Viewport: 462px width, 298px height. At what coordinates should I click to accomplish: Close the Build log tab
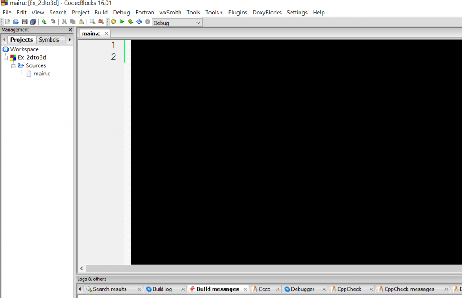pyautogui.click(x=183, y=289)
